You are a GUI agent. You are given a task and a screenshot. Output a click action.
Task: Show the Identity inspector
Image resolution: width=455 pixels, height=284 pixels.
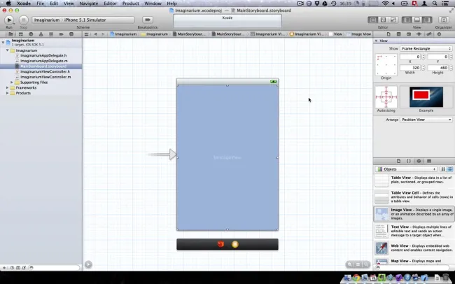coord(409,34)
